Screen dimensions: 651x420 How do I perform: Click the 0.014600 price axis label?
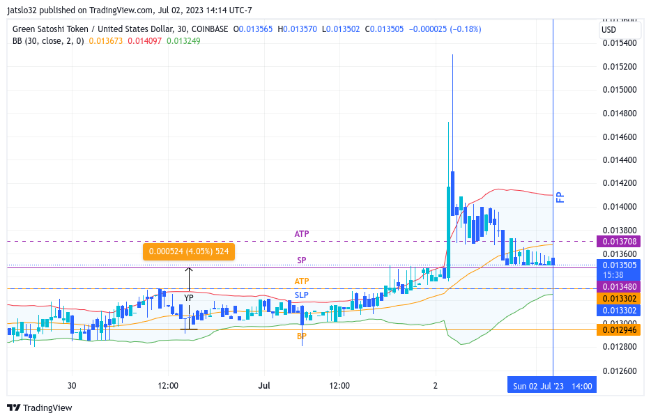point(620,137)
